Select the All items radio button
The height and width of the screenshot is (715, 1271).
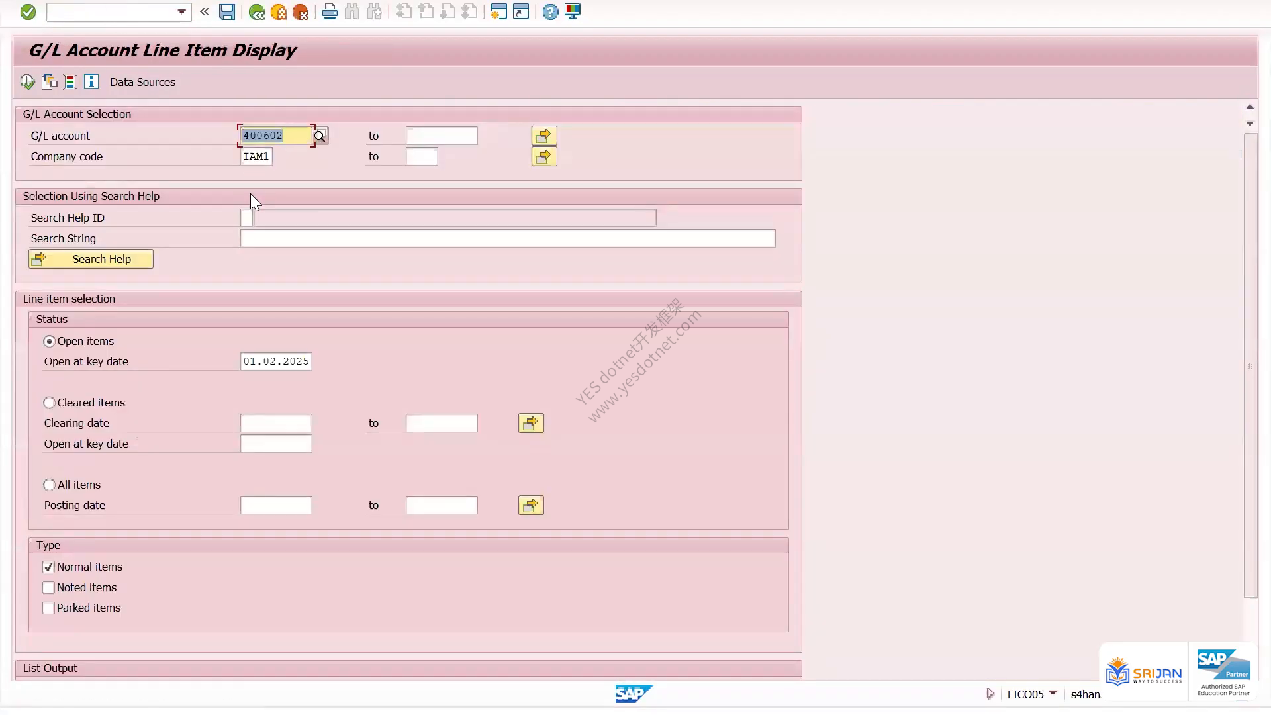[x=49, y=485]
